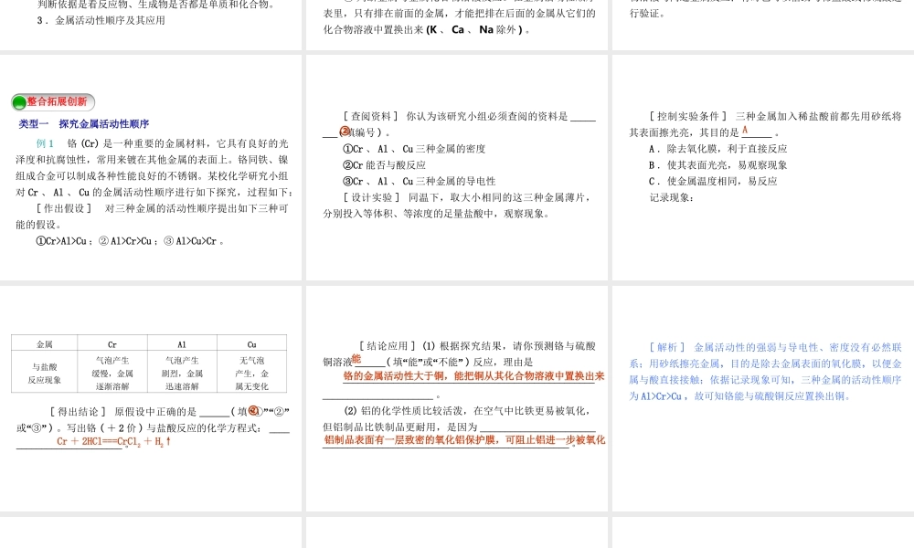Viewport: 914px width, 548px height.
Task: Open the 控制实验条件 slide
Action: point(763,168)
